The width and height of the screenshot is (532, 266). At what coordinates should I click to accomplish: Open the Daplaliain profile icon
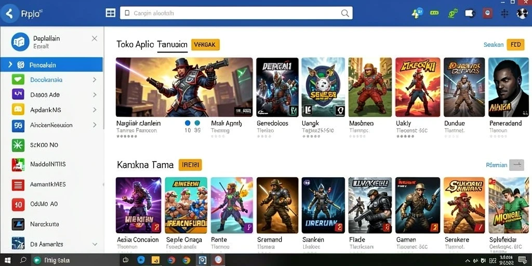20,42
